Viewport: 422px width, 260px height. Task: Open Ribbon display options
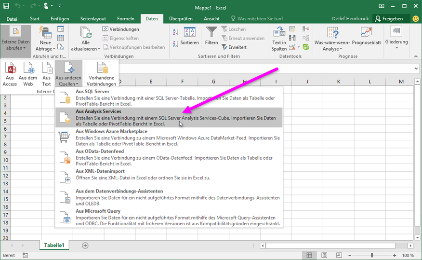pyautogui.click(x=382, y=6)
